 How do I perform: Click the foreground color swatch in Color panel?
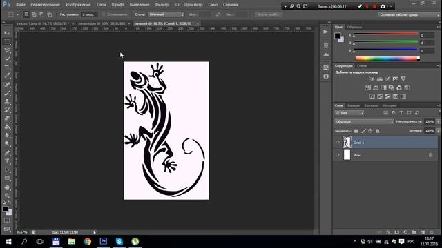pyautogui.click(x=338, y=36)
